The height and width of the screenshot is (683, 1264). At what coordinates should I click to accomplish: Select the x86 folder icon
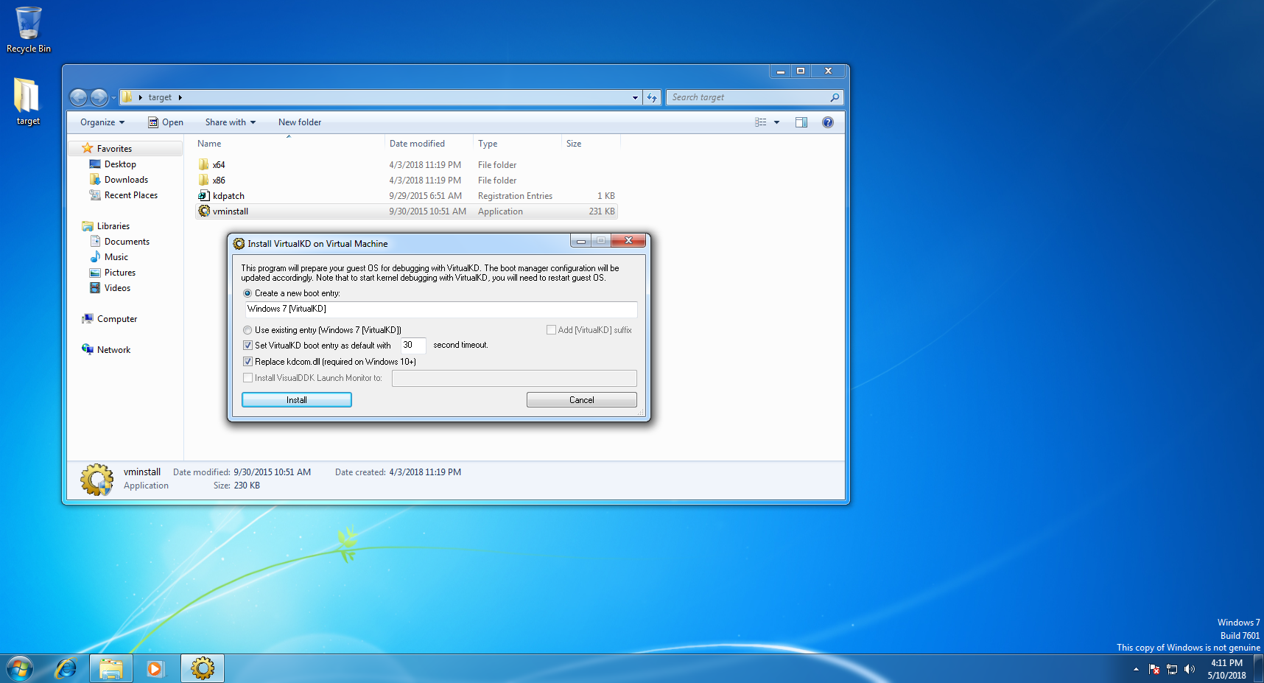[x=204, y=180]
